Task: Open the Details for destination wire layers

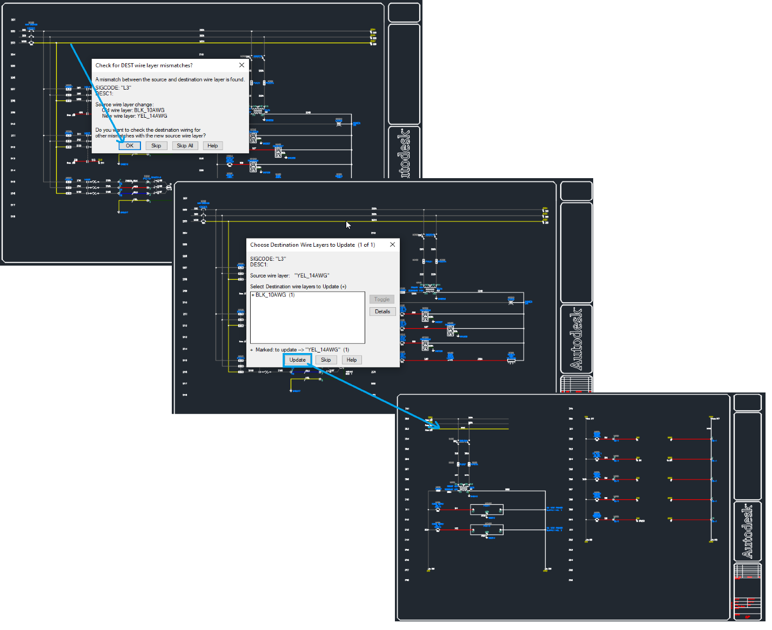Action: coord(382,311)
